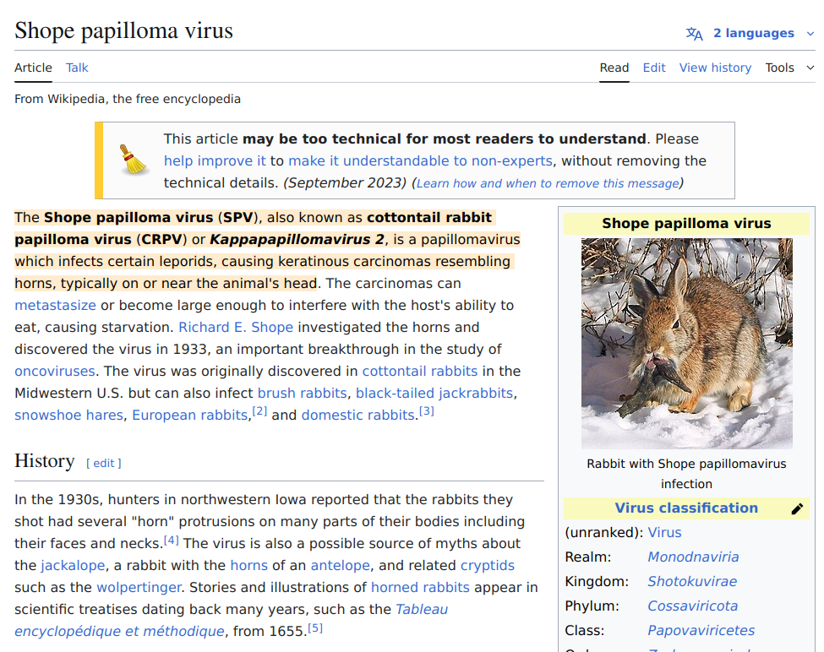Viewport: 824px width, 652px height.
Task: Open the Richard E. Shope link
Action: 236,327
